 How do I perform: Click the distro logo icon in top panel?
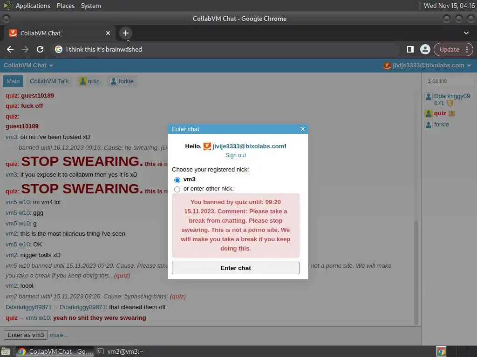click(x=7, y=6)
